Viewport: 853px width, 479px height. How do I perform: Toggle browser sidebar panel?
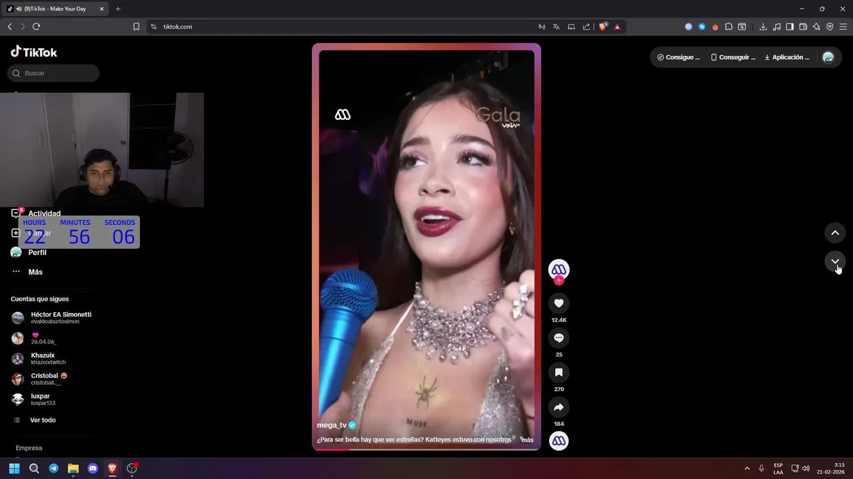point(790,27)
